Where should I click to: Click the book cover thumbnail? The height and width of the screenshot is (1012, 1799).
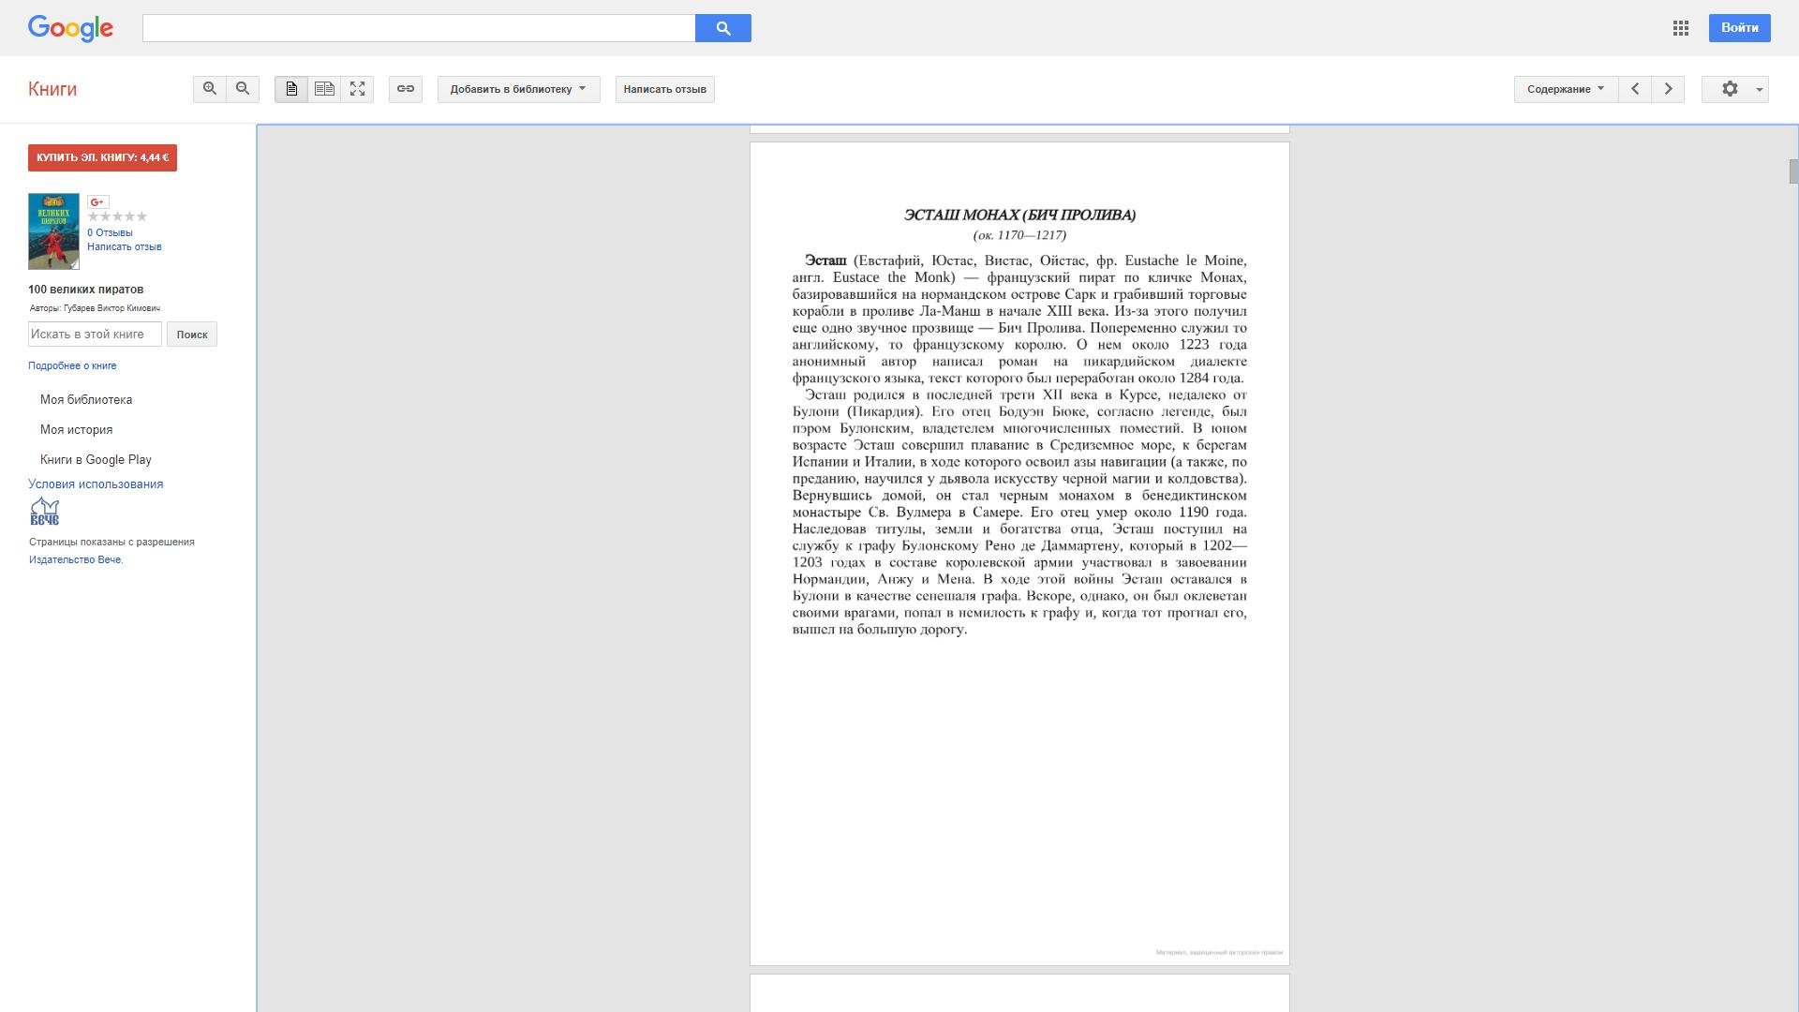pyautogui.click(x=53, y=231)
